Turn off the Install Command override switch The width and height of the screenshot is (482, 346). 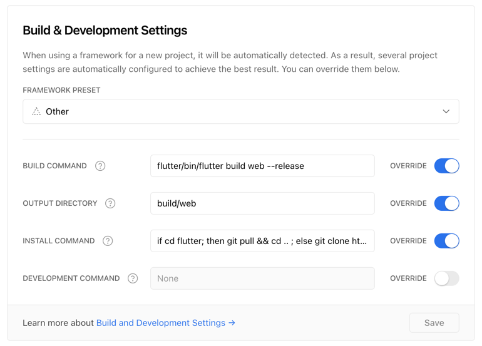click(x=447, y=241)
